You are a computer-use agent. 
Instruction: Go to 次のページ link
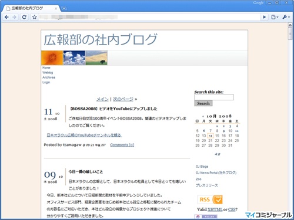coord(123,99)
